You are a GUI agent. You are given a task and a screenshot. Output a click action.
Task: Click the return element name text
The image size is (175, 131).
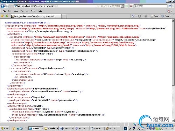point(60,74)
